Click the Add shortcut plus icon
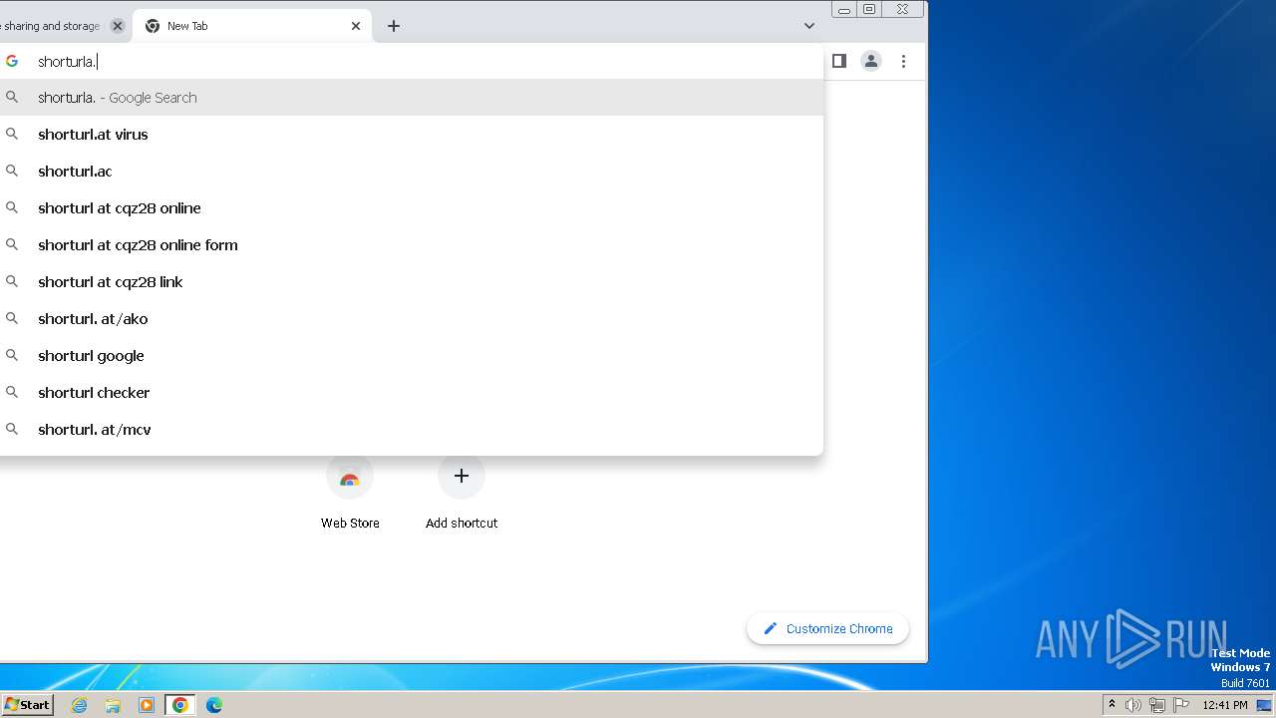The height and width of the screenshot is (718, 1276). point(462,477)
